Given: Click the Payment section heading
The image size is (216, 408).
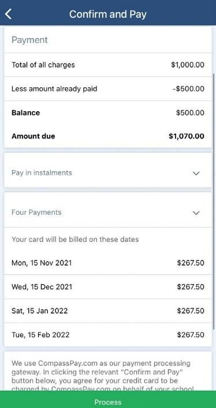Looking at the screenshot, I should pos(29,40).
